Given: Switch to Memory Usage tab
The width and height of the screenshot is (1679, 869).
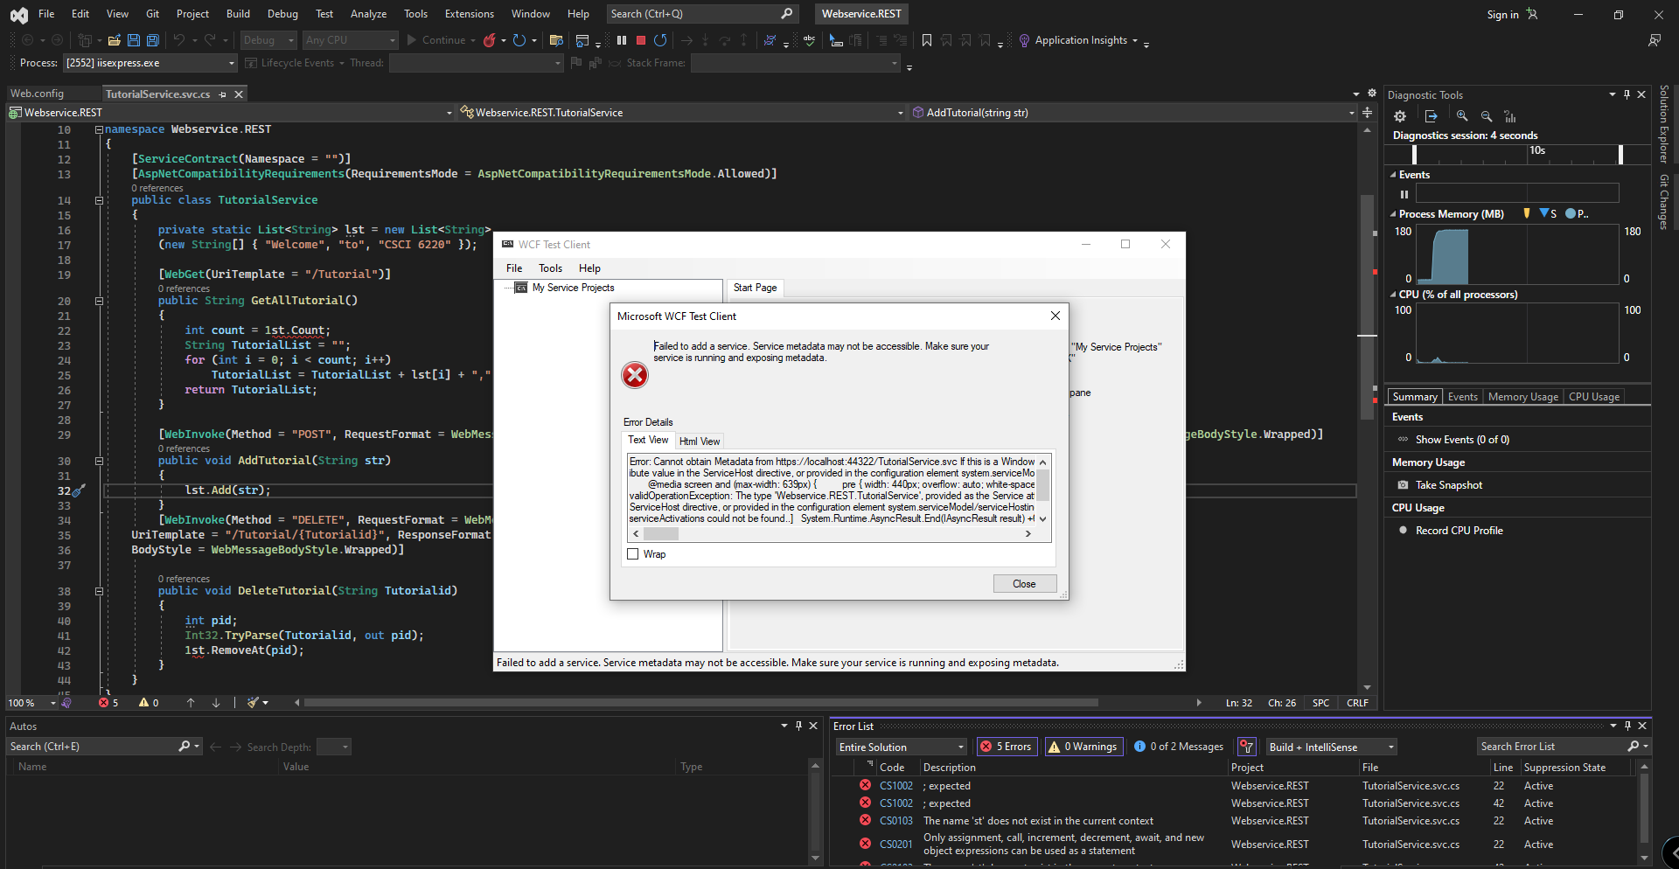Looking at the screenshot, I should click(x=1523, y=397).
